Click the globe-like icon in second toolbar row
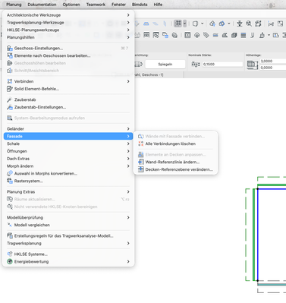Image resolution: width=286 pixels, height=303 pixels. click(174, 35)
